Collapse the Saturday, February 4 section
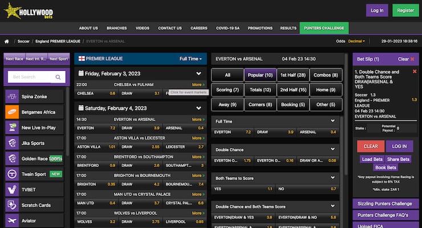This screenshot has width=422, height=228. [x=198, y=108]
